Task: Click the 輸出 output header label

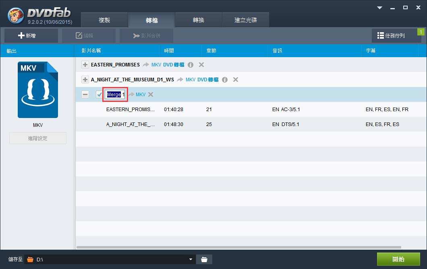Action: [11, 51]
